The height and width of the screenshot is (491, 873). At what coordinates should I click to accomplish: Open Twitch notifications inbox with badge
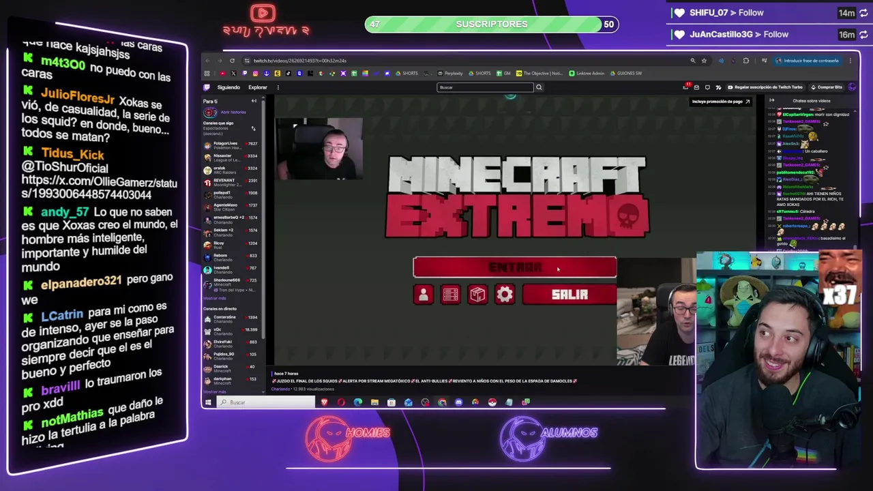[x=686, y=87]
